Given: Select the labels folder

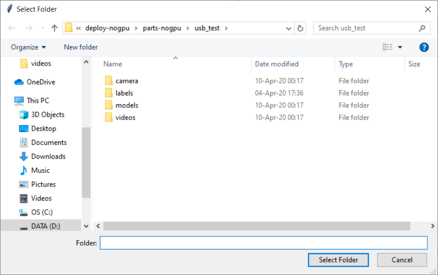Looking at the screenshot, I should click(124, 93).
